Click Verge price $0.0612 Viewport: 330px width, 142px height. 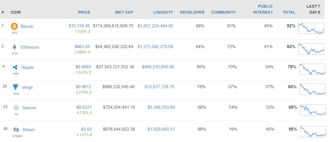pos(84,87)
